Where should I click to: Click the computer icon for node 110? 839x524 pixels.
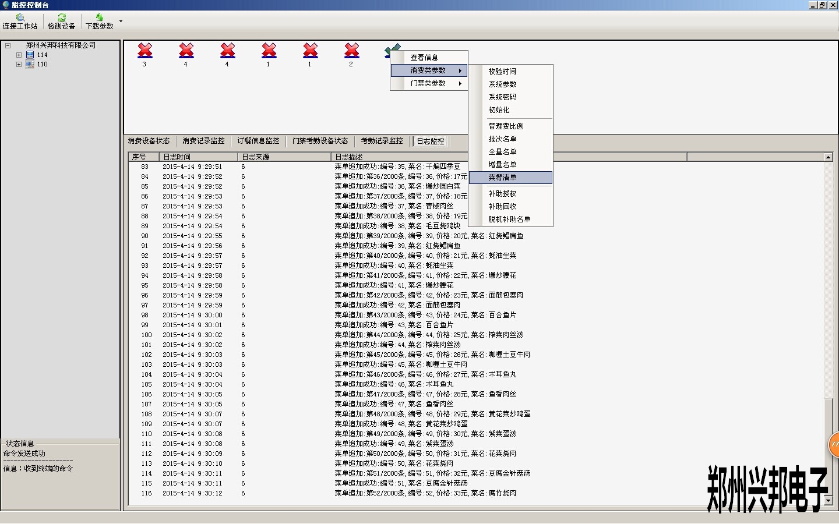click(x=30, y=65)
